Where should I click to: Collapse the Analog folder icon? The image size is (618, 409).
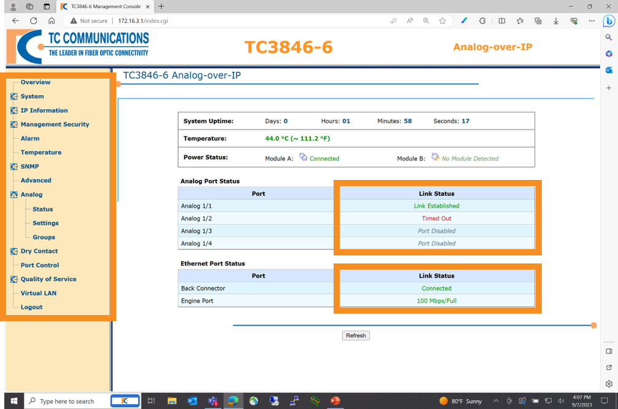[14, 194]
